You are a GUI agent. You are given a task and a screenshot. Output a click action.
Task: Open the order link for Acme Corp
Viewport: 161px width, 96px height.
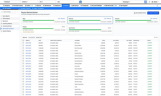tap(28, 66)
